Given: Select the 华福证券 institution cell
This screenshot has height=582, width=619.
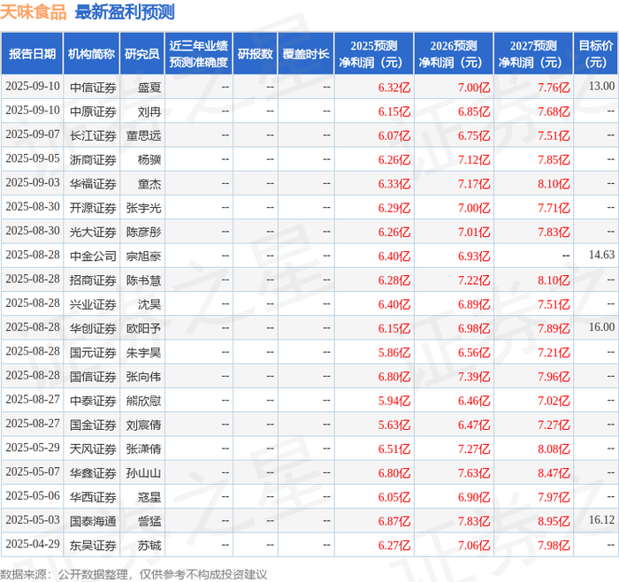Looking at the screenshot, I should 93,184.
